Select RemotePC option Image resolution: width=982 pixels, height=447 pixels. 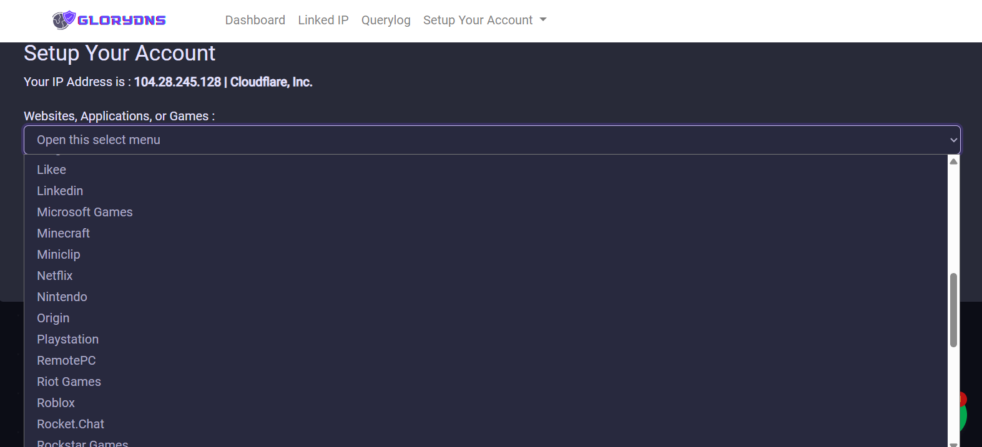coord(486,360)
